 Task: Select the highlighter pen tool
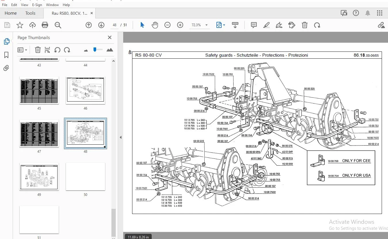pos(267,25)
